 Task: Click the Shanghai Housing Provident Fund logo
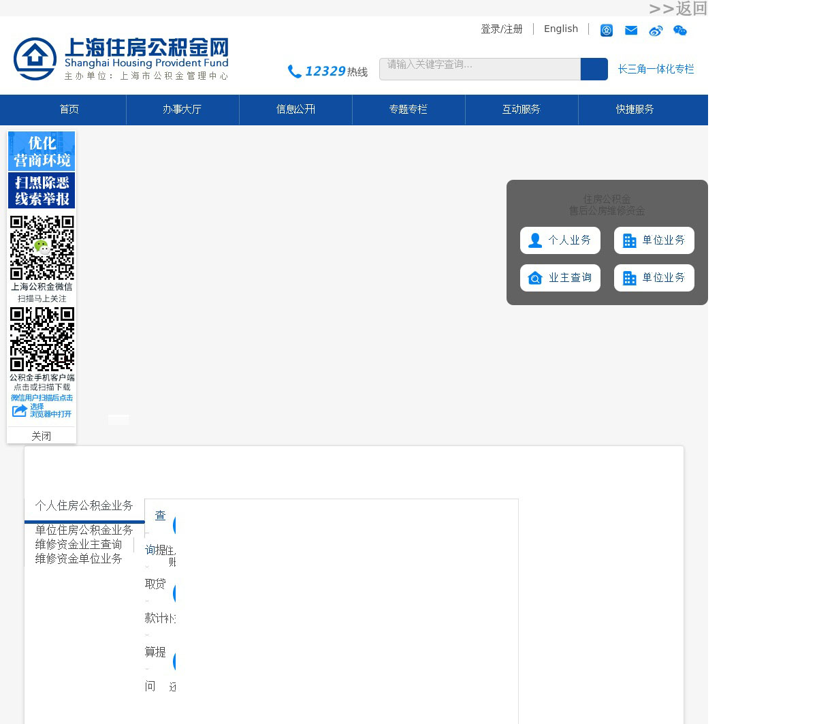coord(121,59)
